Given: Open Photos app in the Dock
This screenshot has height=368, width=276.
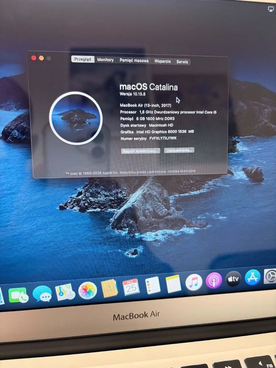Looking at the screenshot, I should click(88, 291).
